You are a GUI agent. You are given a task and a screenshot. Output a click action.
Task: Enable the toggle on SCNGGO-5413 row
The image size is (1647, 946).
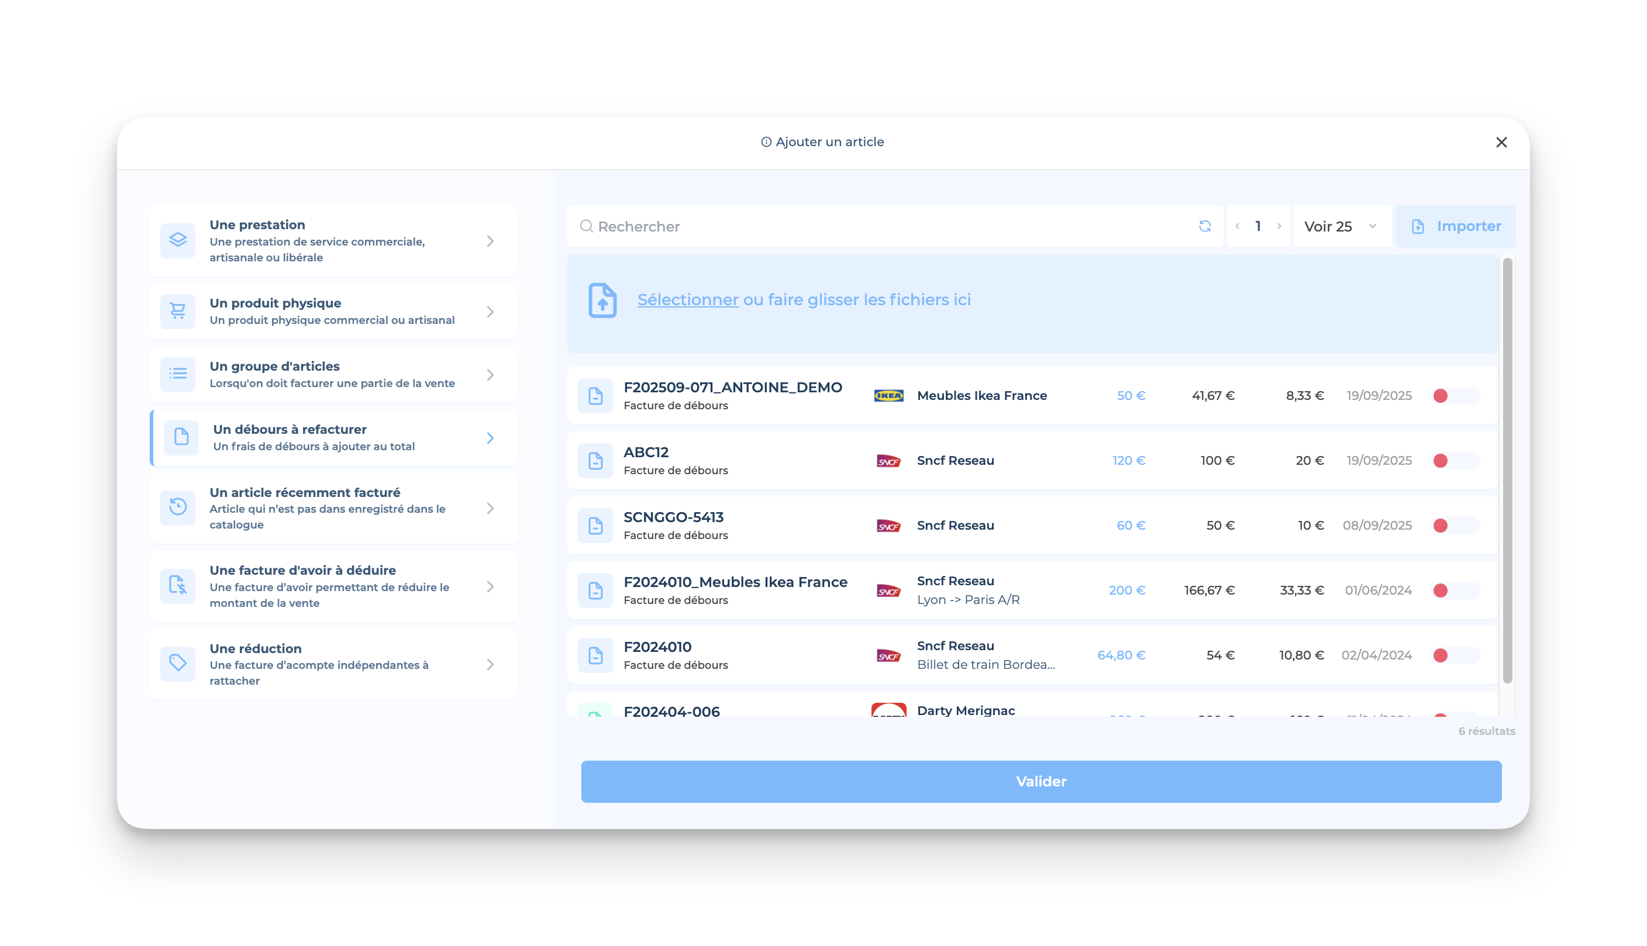tap(1455, 526)
